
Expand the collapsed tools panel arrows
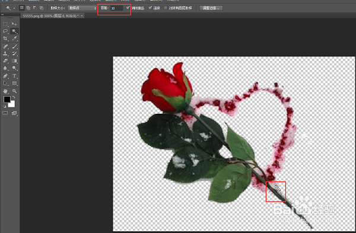[x=2, y=15]
